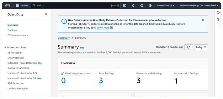The width and height of the screenshot is (223, 99).
Task: Open EKS Protection plan
Action: point(16,58)
